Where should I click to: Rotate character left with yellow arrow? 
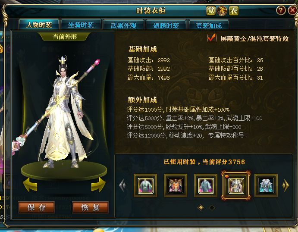pos(30,185)
